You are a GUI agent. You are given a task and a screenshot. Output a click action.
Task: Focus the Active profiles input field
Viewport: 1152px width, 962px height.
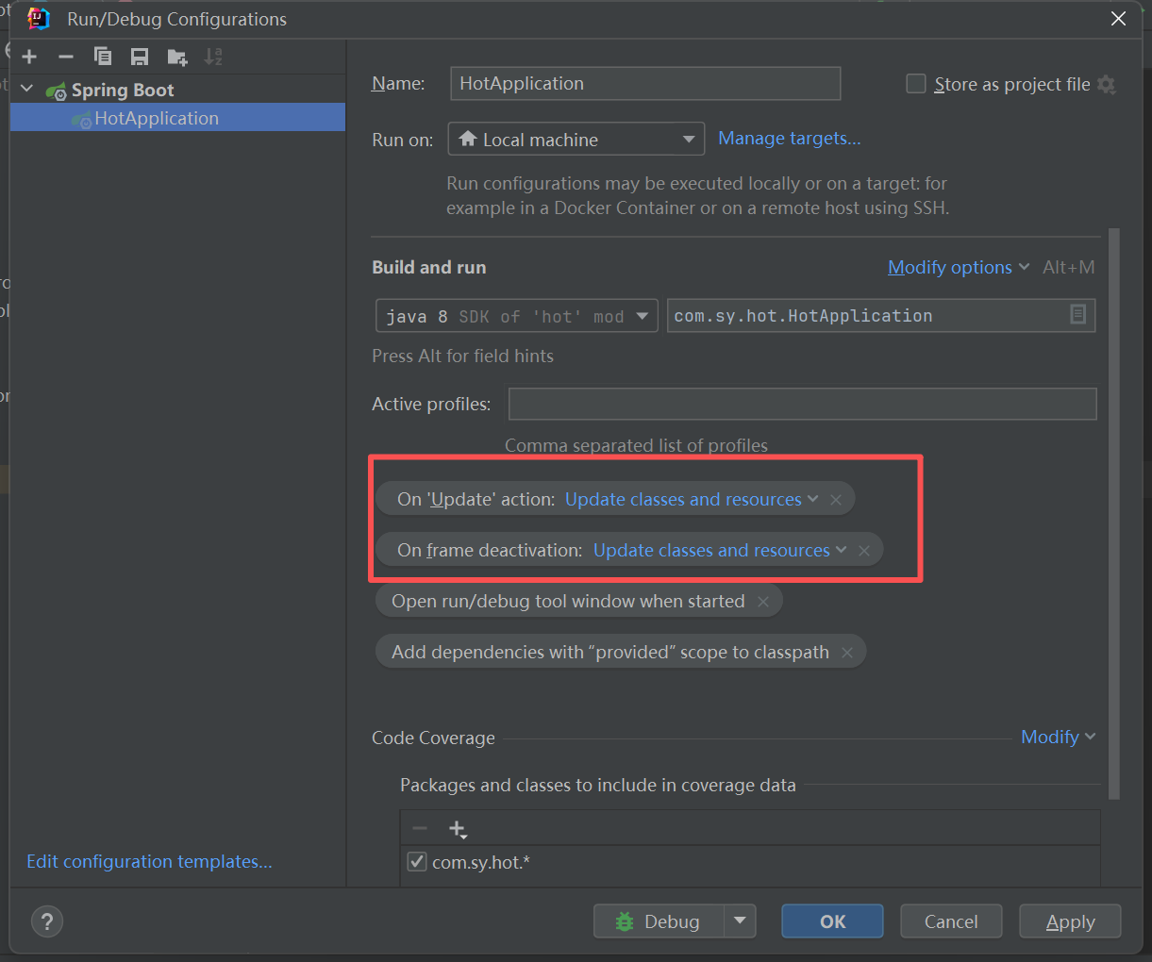click(803, 404)
